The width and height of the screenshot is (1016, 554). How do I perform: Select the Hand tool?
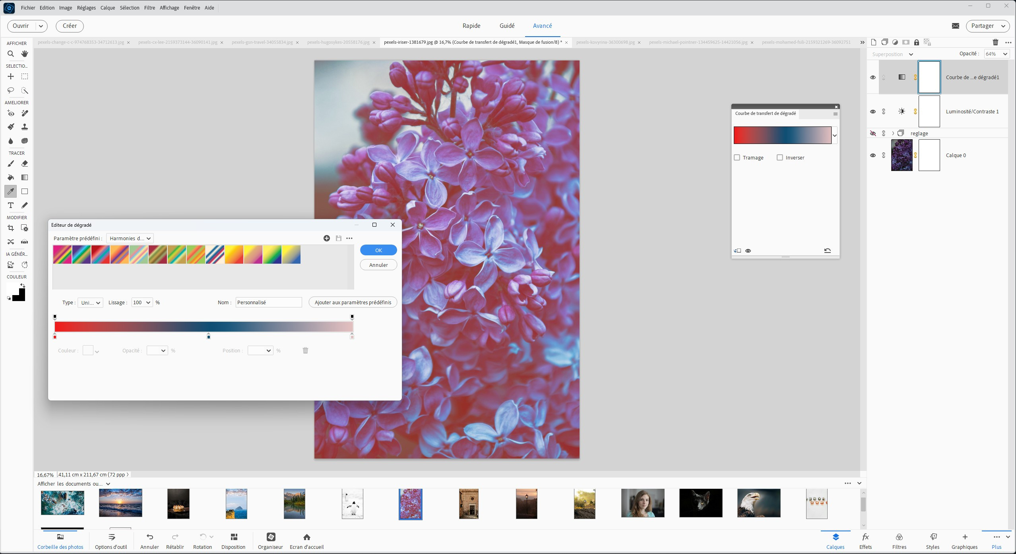(x=25, y=54)
